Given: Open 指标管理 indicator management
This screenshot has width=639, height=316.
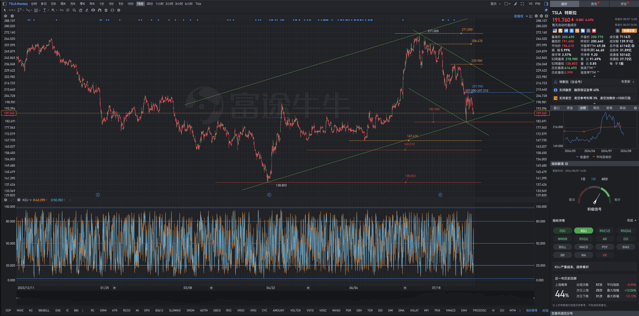Looking at the screenshot, I should (x=531, y=310).
